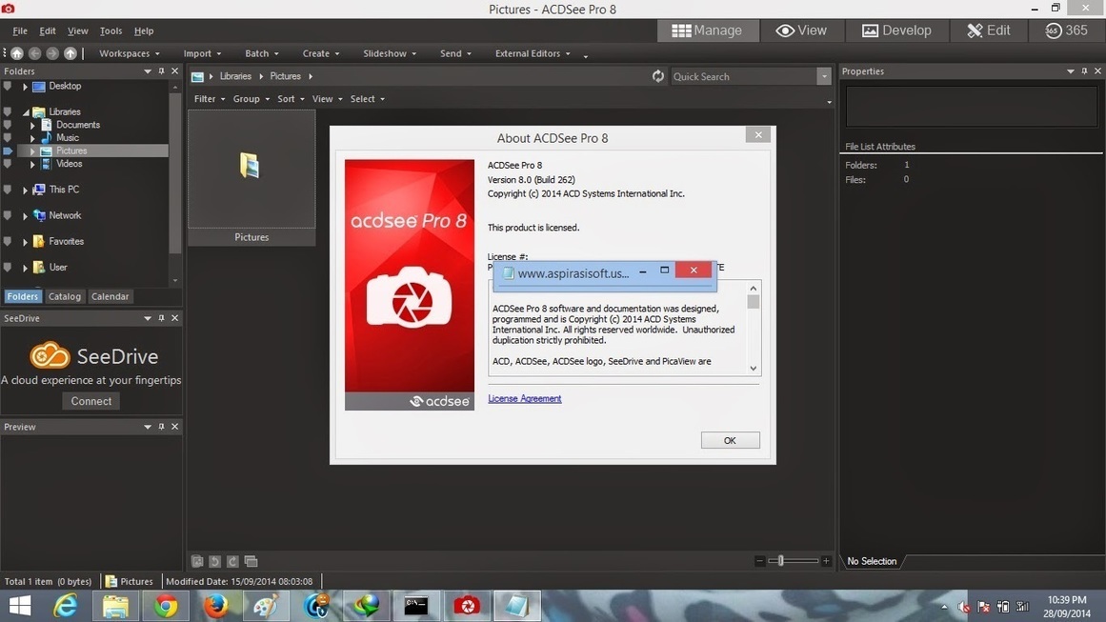
Task: Collapse the Libraries tree node
Action: [26, 112]
